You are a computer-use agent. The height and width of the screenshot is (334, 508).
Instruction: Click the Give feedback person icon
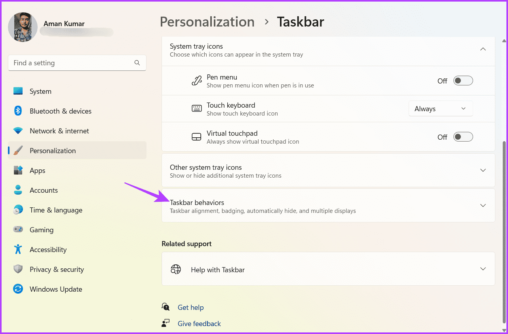[x=166, y=323]
